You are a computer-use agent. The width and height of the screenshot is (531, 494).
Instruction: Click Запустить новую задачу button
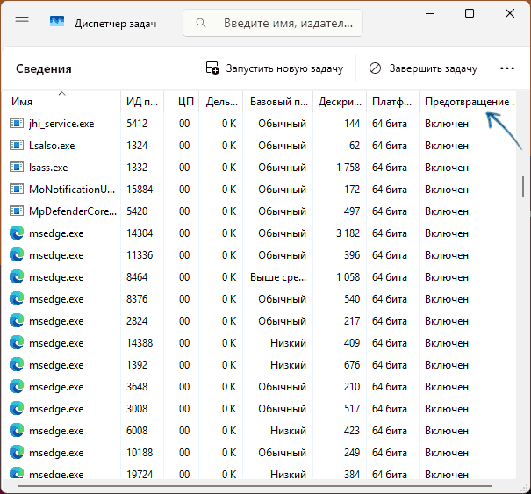(x=274, y=68)
